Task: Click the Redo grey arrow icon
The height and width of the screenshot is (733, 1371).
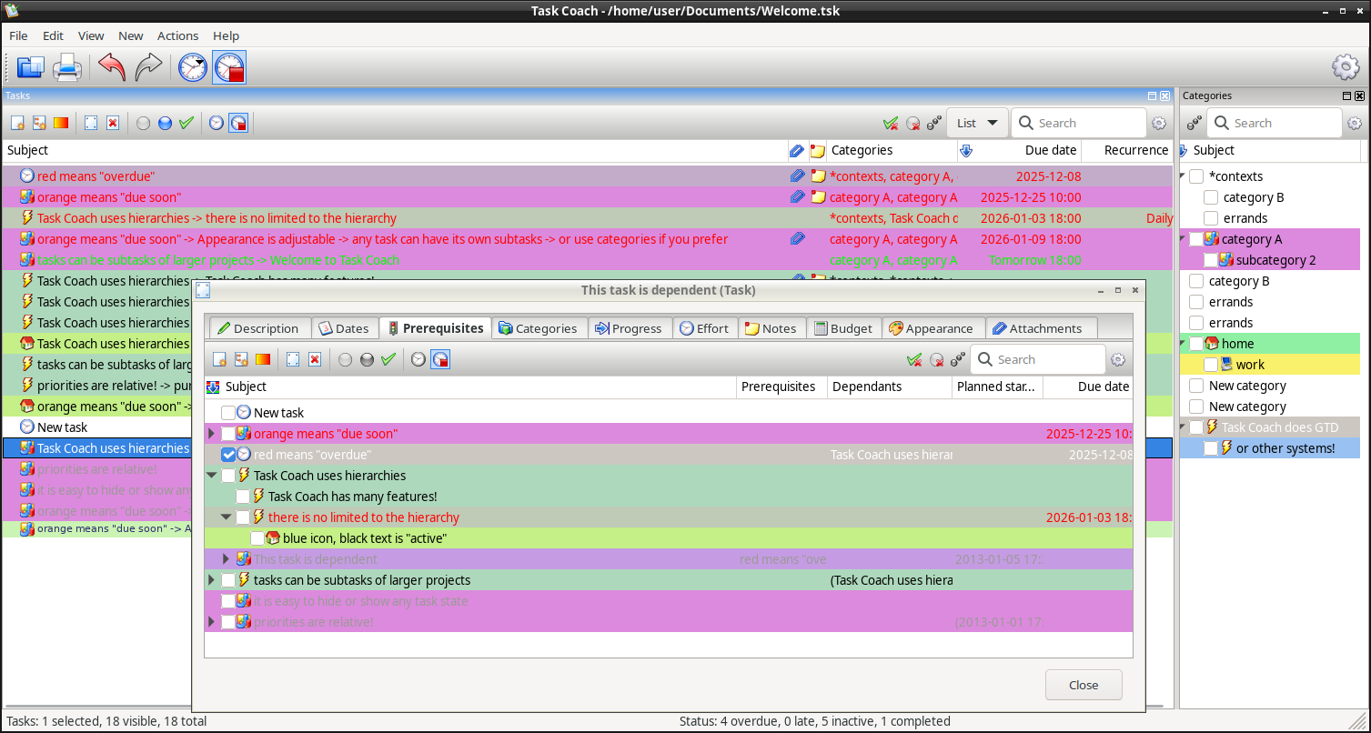Action: (148, 67)
